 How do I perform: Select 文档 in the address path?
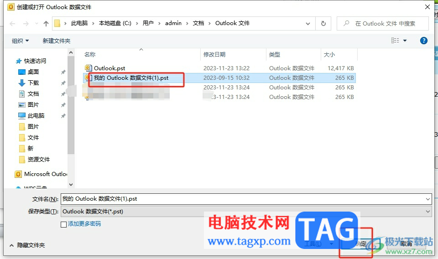tap(198, 23)
